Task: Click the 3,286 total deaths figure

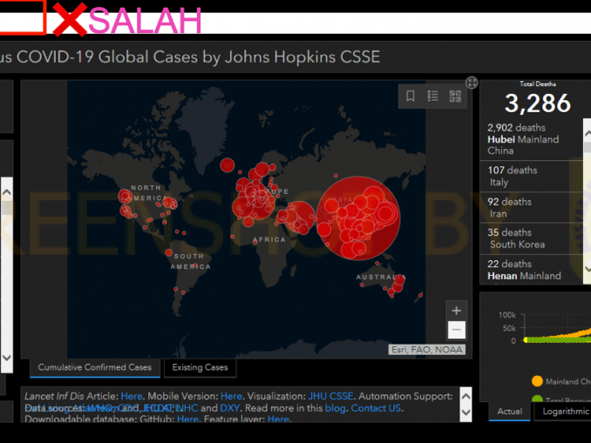Action: (x=538, y=103)
